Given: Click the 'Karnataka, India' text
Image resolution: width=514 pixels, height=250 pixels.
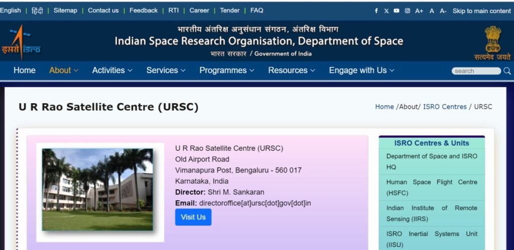Looking at the screenshot, I should [x=202, y=181].
